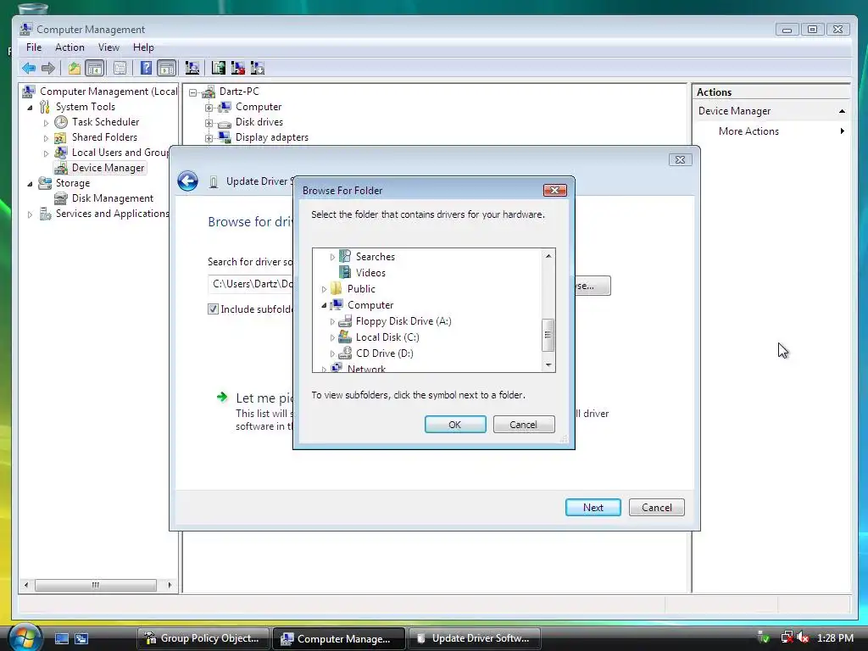Collapse the Dartz-PC root device node
Viewport: 868px width, 651px height.
point(192,92)
